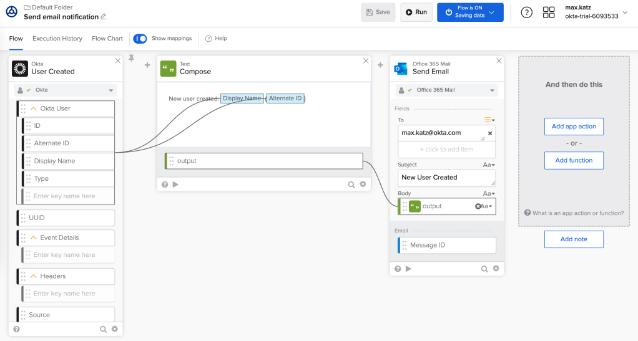Click the pin icon beside User Created card
The image size is (638, 341).
coord(131,59)
